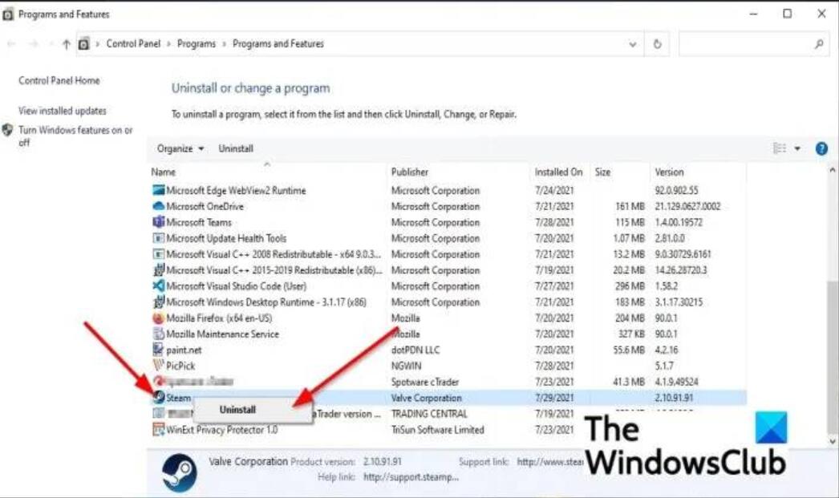
Task: Click the Mozilla Firefox icon
Action: [158, 318]
